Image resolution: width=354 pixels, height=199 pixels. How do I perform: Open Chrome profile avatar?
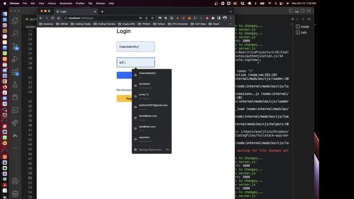pyautogui.click(x=225, y=18)
